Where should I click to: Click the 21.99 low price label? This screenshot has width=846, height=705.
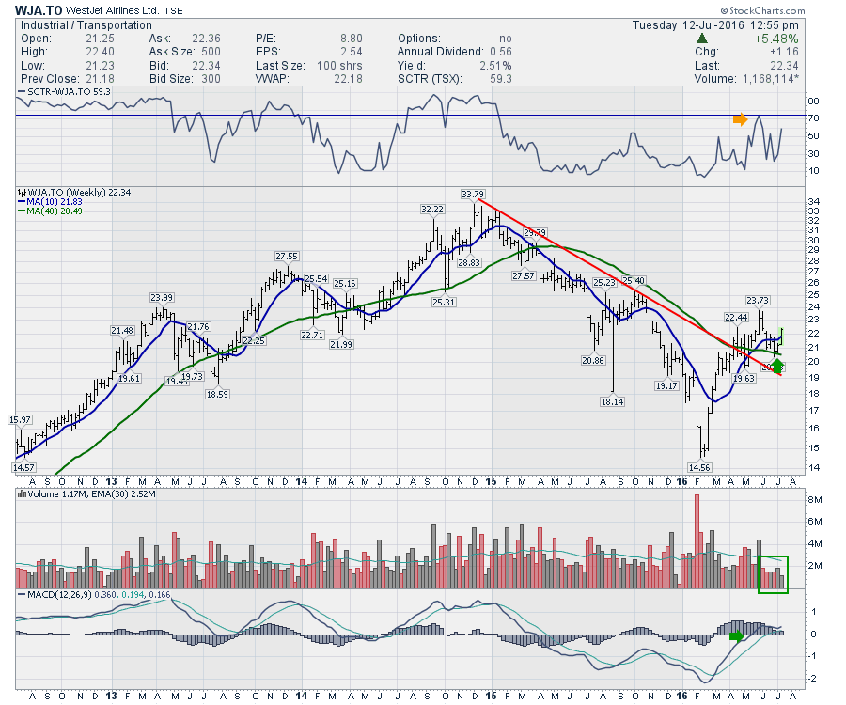point(341,344)
